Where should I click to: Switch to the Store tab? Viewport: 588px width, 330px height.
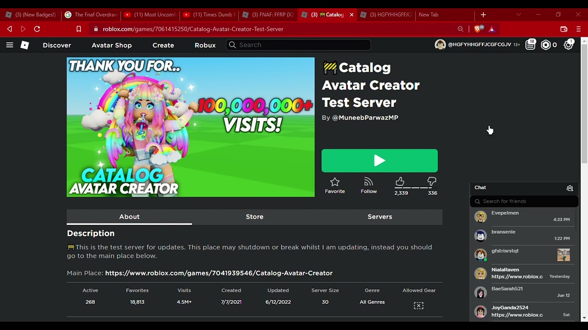click(254, 217)
